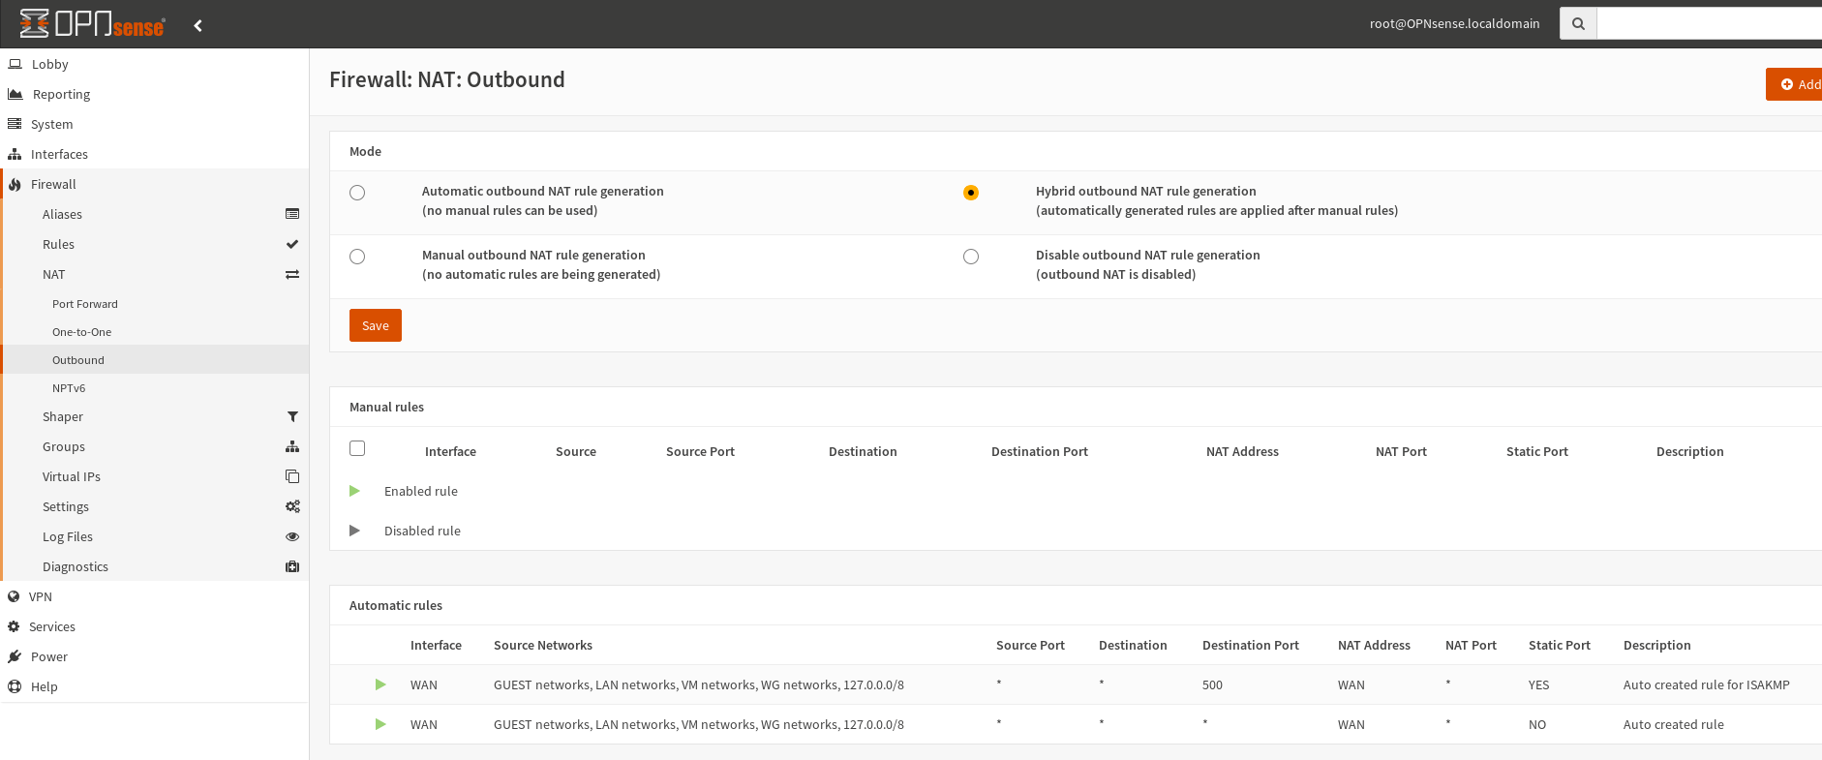Expand the VPN sidebar section
This screenshot has height=760, width=1822.
click(41, 596)
